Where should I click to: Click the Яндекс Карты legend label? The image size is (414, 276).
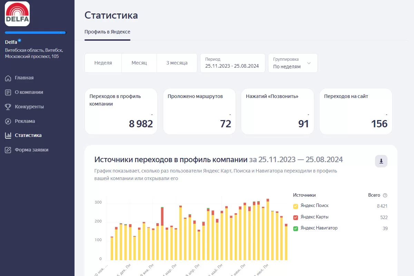point(314,217)
